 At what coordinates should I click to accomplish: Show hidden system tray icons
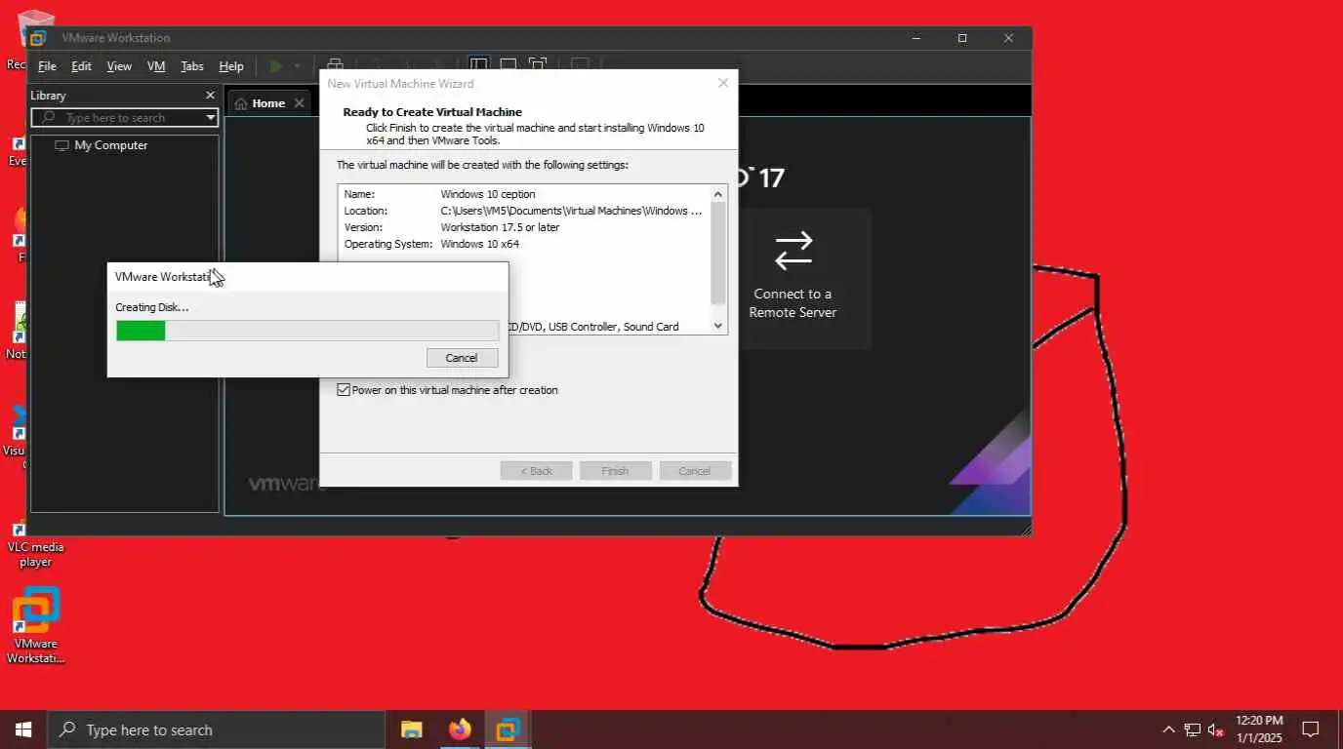(x=1168, y=729)
